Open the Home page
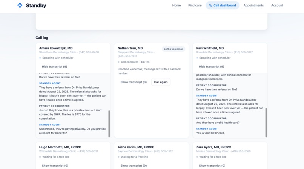 [x=177, y=5]
